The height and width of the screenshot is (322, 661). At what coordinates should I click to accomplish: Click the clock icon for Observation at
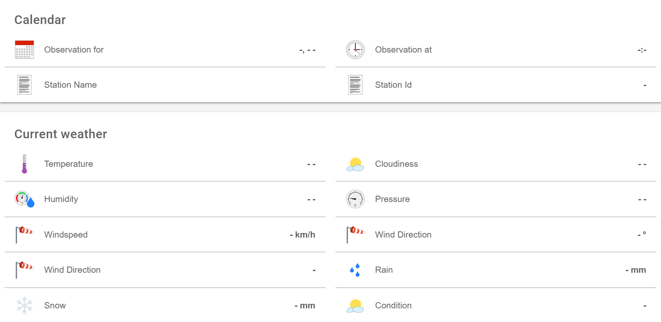point(355,50)
